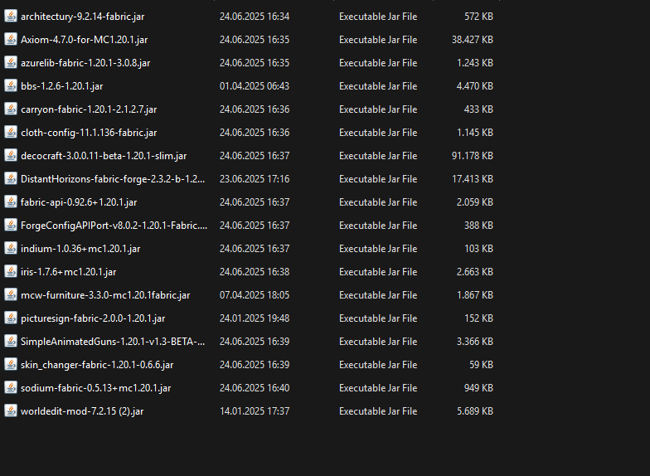Click Executable Jar File type in worldedit row

378,411
